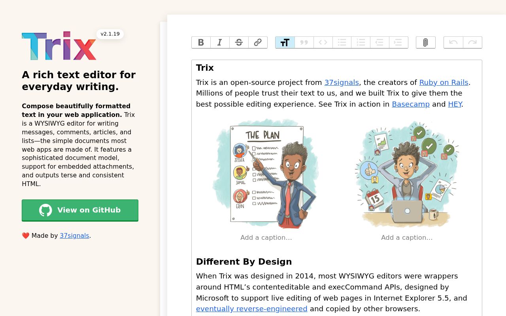Insert a link with the chain icon
Viewport: 506px width, 316px height.
point(258,42)
